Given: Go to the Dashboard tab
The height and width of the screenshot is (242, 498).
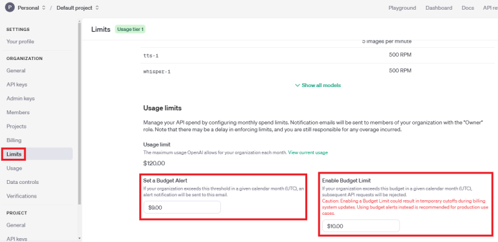Looking at the screenshot, I should 439,8.
